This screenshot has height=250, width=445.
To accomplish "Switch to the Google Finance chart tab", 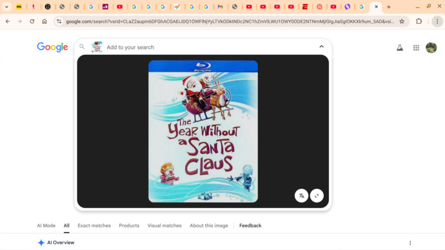I will pos(177,7).
